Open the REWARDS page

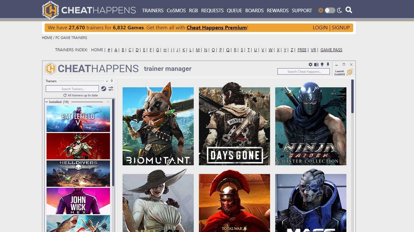pos(278,10)
